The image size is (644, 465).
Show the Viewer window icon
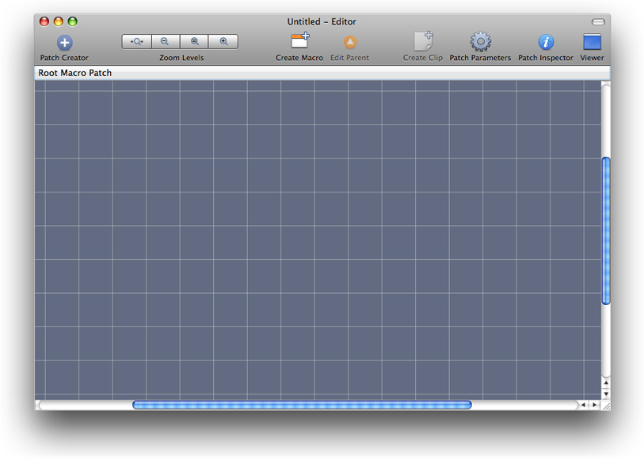click(591, 42)
